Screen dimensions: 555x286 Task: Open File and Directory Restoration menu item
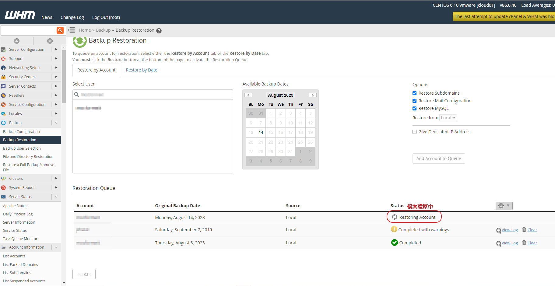click(28, 156)
